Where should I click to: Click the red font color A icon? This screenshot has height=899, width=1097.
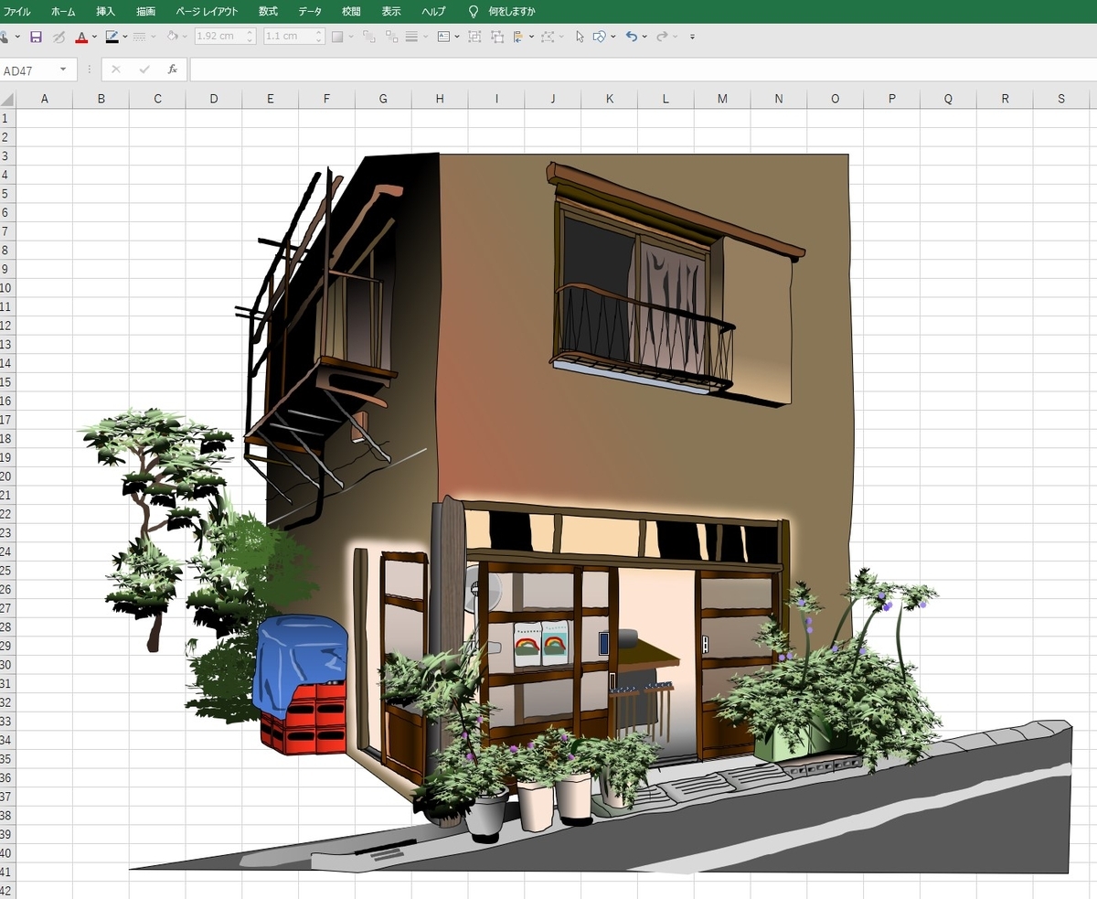pos(81,37)
